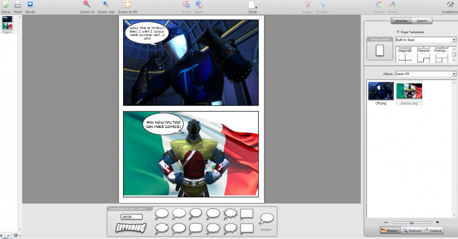Select the 'WOW! THIS IS TOTALLY RAD' balloon
This screenshot has height=239, width=458.
147,33
